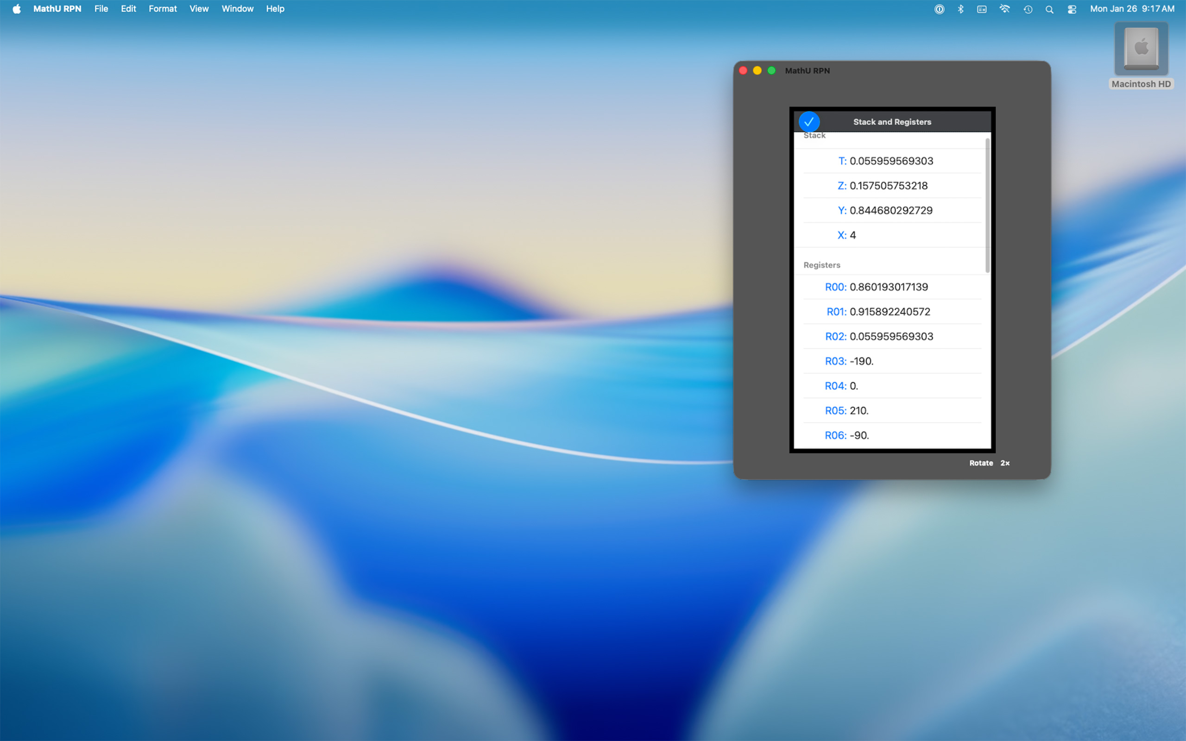Click the 1Password menu bar icon
1186x741 pixels.
click(939, 9)
